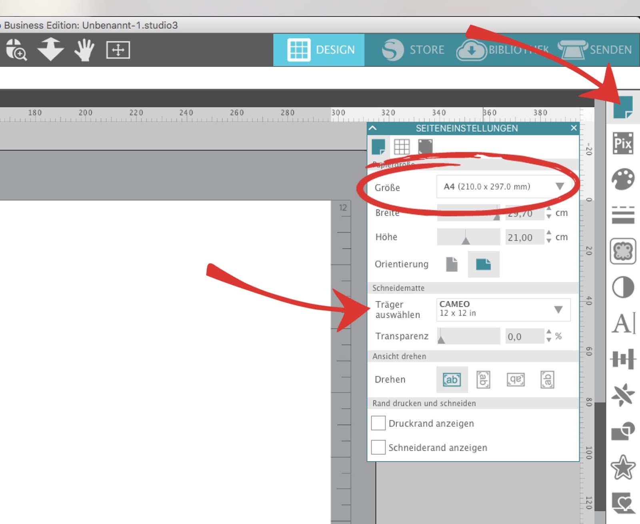Open the BIBLIOTHEK tab

click(502, 50)
